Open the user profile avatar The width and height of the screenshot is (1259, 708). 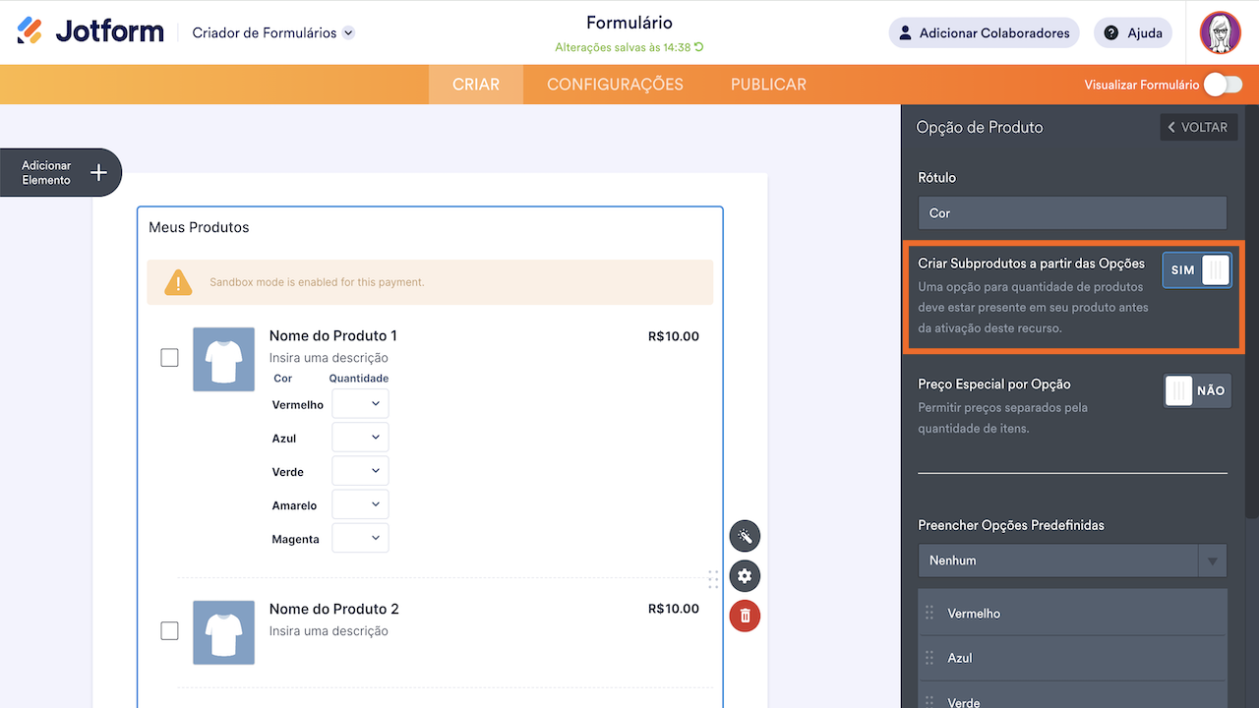point(1220,32)
